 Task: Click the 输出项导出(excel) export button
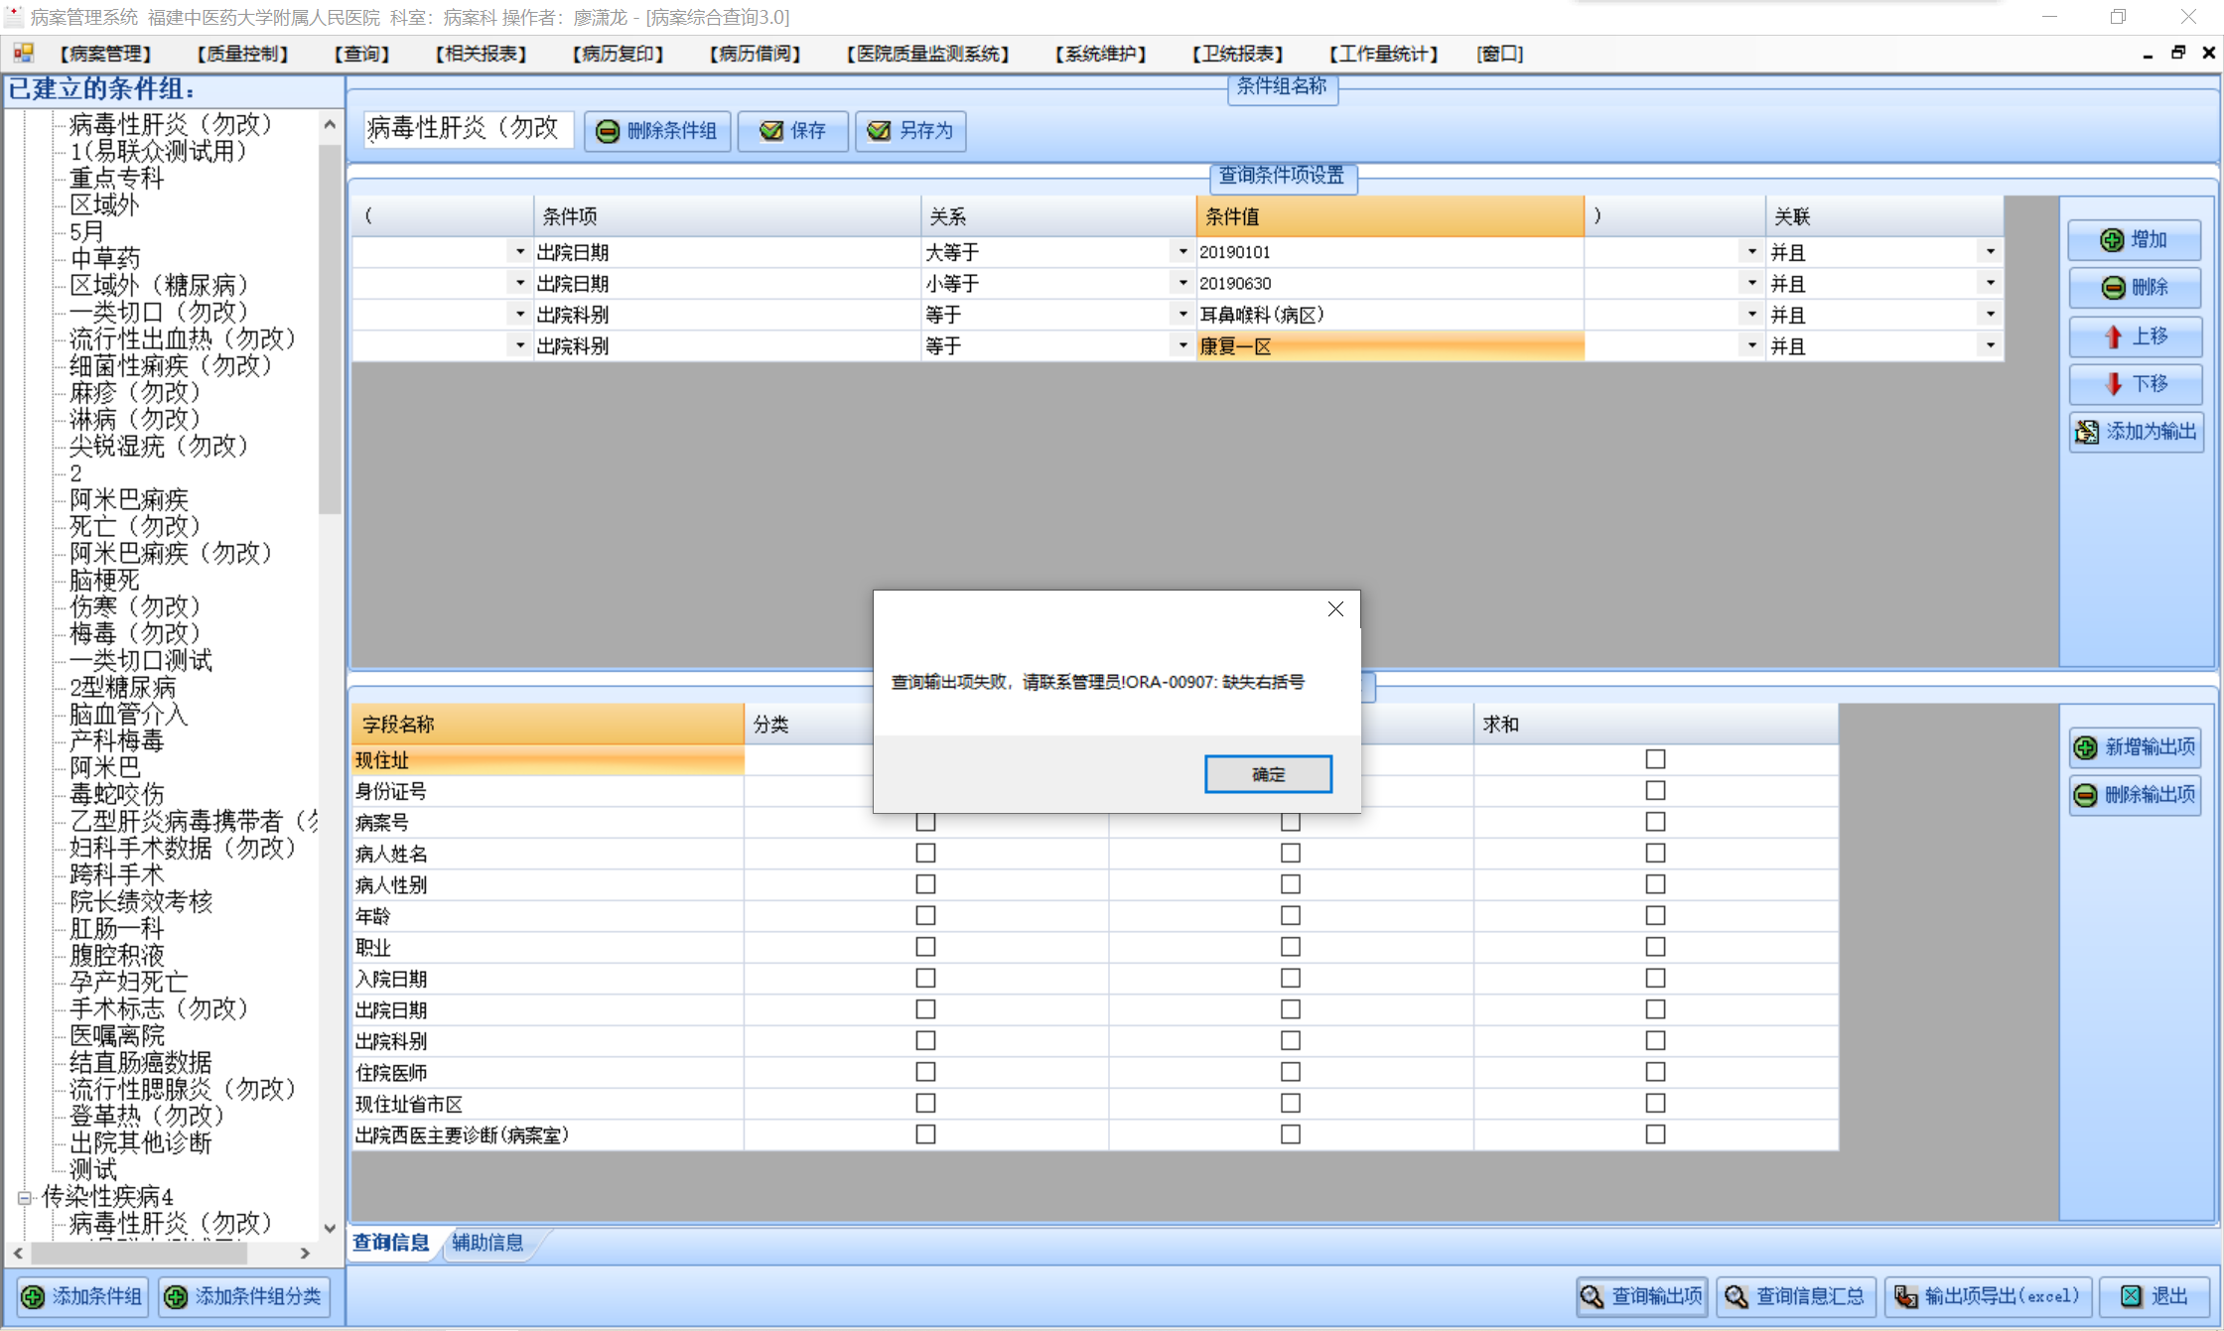click(x=1987, y=1296)
